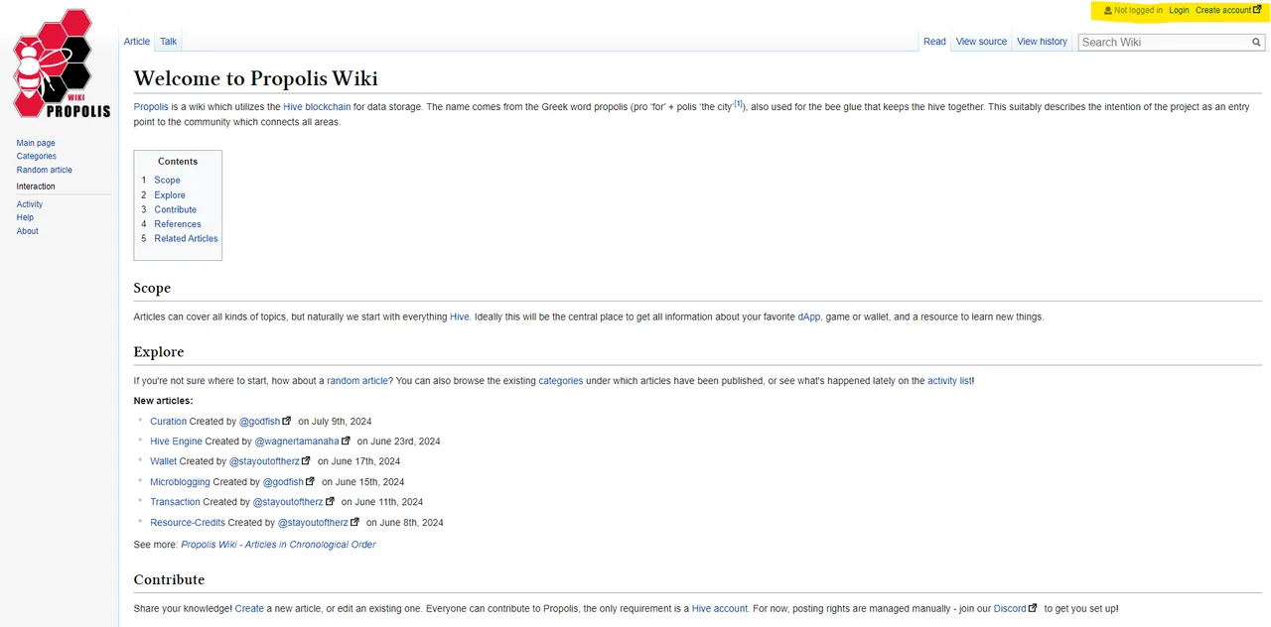This screenshot has height=627, width=1271.
Task: Click the Create link in Contribute
Action: click(x=249, y=609)
